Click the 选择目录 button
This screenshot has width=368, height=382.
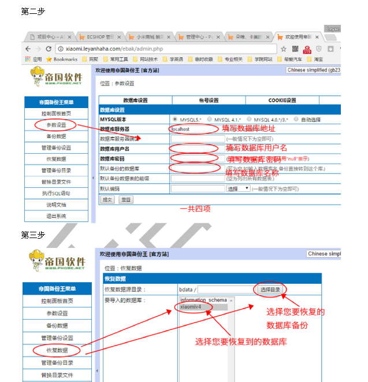point(270,290)
